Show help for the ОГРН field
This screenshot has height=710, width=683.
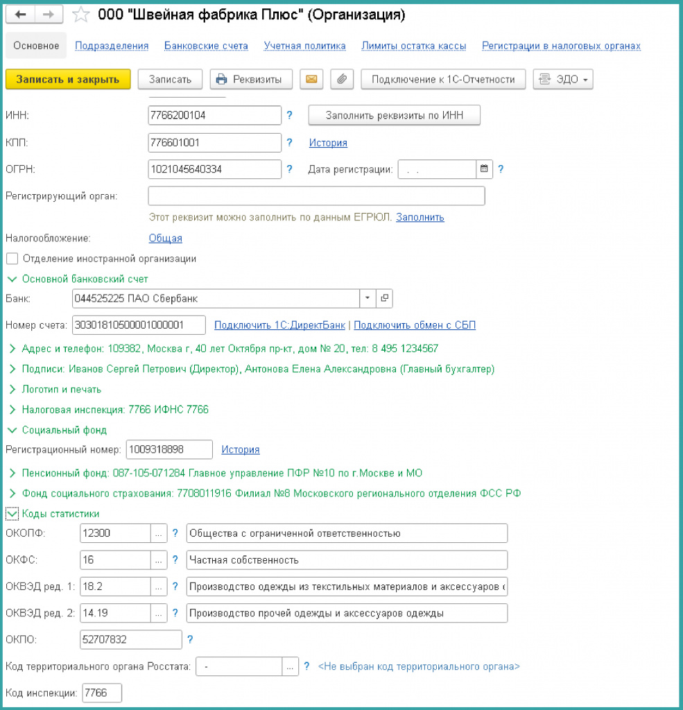click(x=289, y=169)
